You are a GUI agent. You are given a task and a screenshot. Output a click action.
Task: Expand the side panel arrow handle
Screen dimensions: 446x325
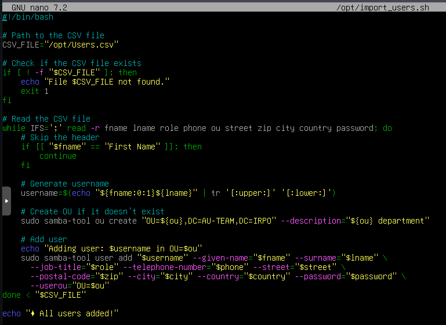point(6,201)
